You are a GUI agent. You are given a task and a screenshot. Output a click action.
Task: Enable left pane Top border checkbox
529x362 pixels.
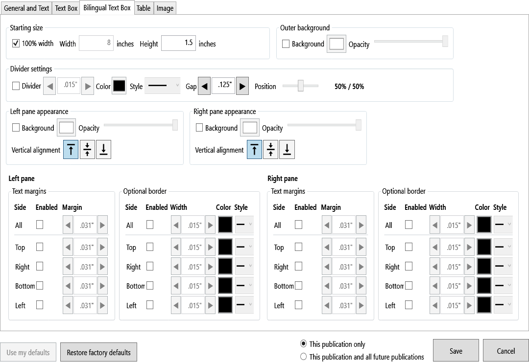pyautogui.click(x=150, y=247)
